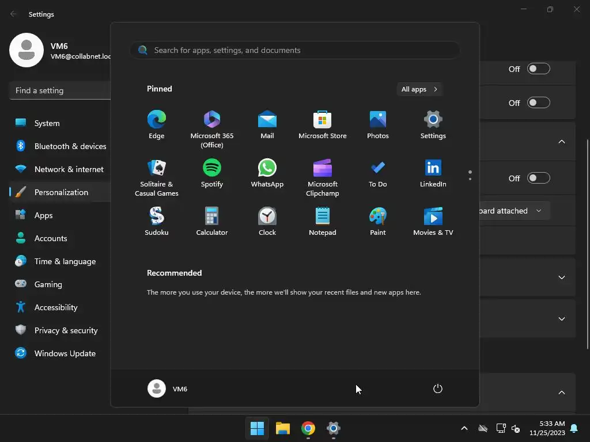This screenshot has width=590, height=442.
Task: Open the To Do app
Action: pos(378,173)
